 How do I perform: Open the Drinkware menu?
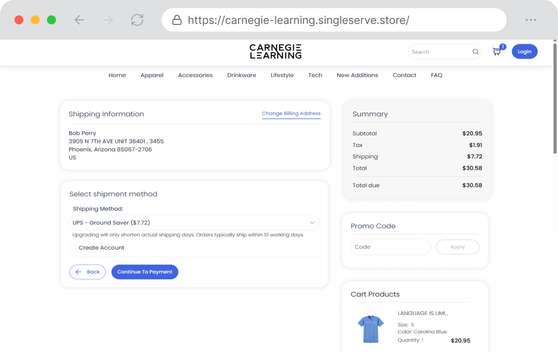[x=242, y=75]
